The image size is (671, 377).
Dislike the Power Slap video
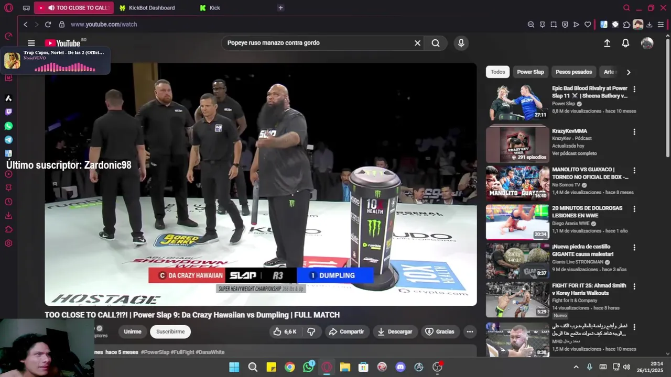point(311,331)
